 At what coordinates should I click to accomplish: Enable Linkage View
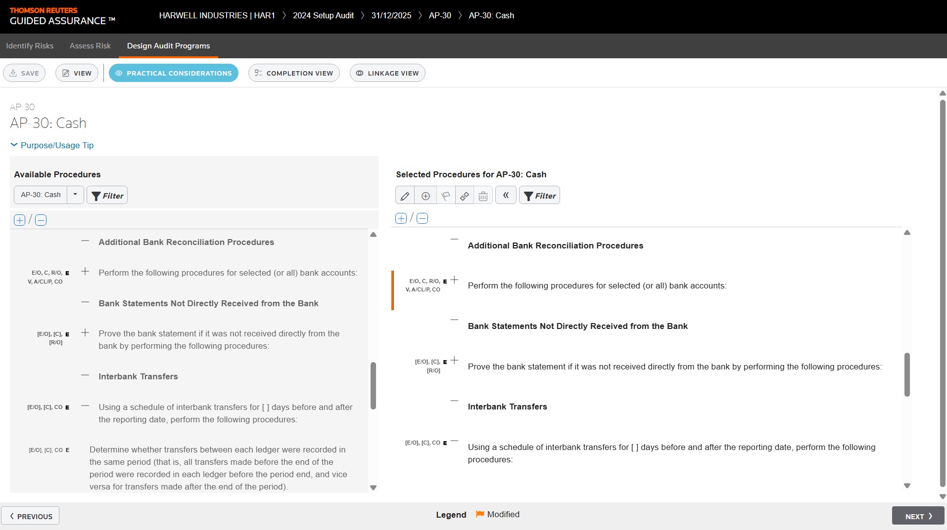point(387,73)
